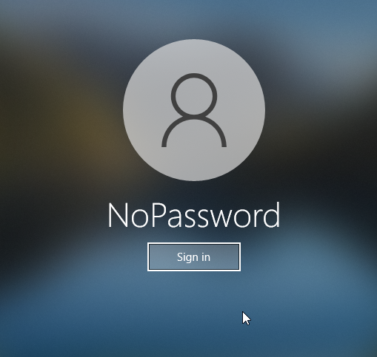Activate the login button under NoPassword
377x357 pixels.
[x=194, y=257]
